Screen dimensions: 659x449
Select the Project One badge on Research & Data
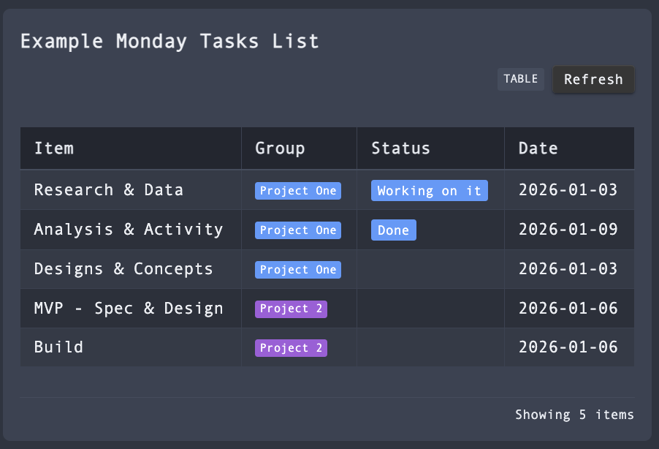tap(298, 190)
